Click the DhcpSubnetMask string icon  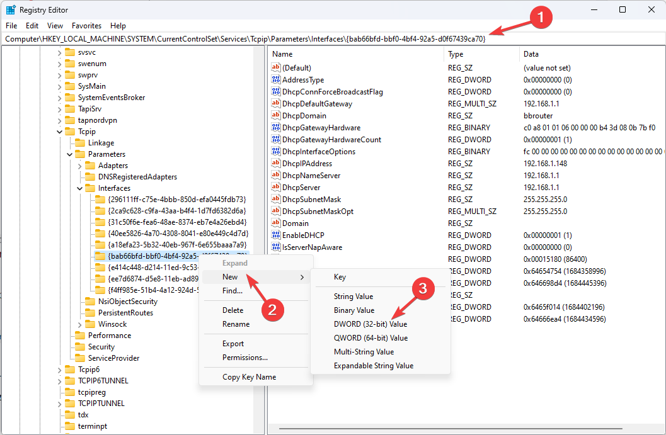click(275, 199)
